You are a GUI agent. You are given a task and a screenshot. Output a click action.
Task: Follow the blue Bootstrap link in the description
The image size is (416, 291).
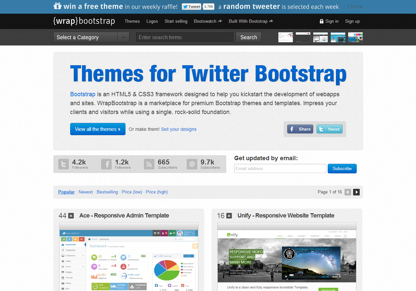[83, 94]
